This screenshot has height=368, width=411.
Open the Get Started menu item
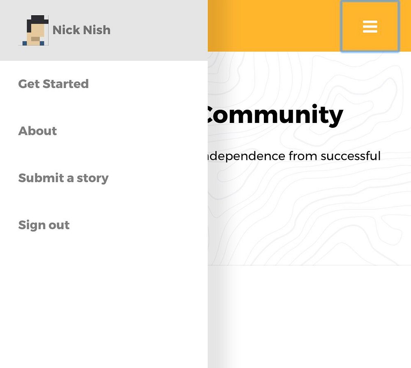click(53, 84)
